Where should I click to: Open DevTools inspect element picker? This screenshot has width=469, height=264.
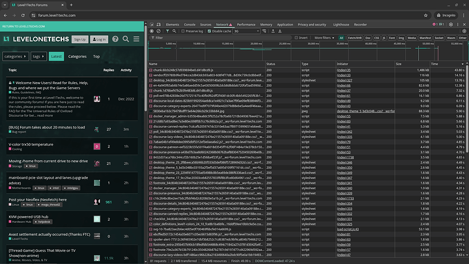pos(150,23)
